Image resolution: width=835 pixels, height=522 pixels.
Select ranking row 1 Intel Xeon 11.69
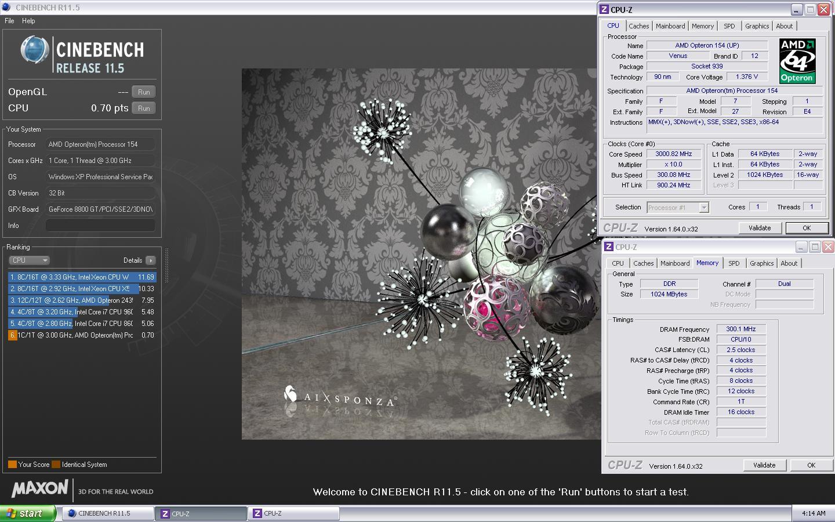pyautogui.click(x=82, y=277)
